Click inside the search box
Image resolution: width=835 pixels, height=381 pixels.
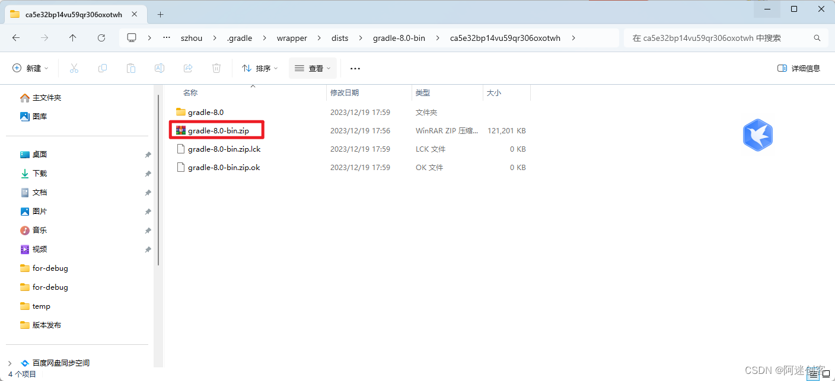tap(712, 37)
